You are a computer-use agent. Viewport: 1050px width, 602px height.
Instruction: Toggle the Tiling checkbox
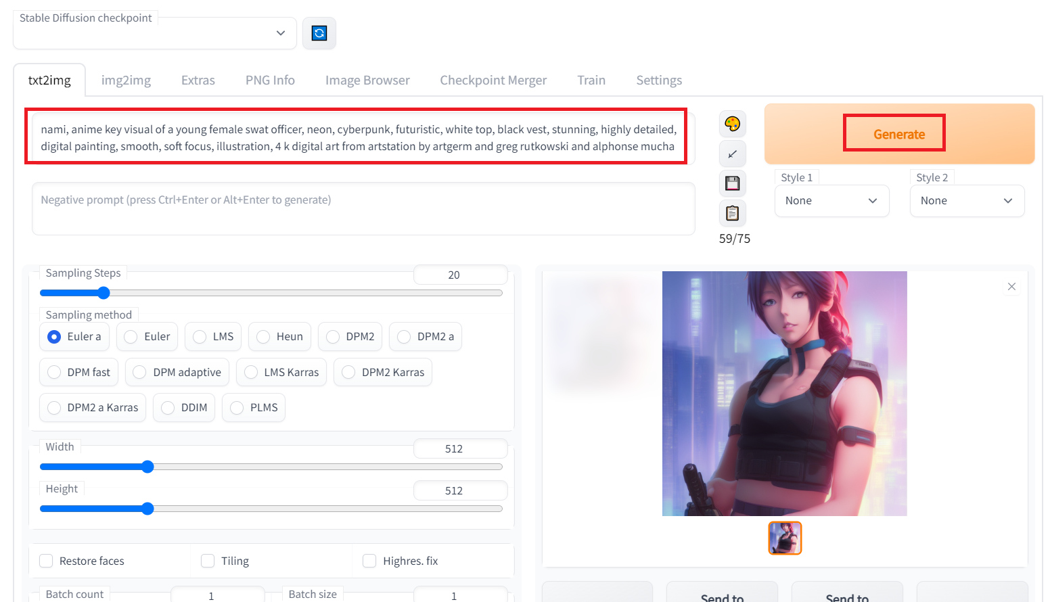click(208, 561)
